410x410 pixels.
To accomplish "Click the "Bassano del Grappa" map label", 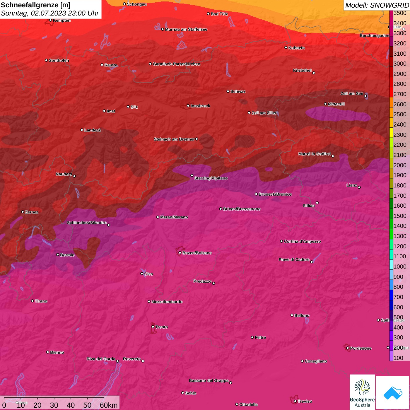I will (209, 380).
